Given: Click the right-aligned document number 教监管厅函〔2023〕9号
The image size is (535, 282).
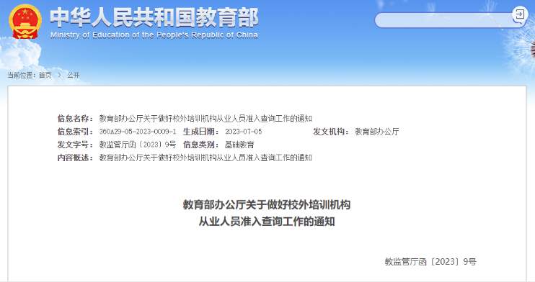Looking at the screenshot, I should tap(430, 262).
